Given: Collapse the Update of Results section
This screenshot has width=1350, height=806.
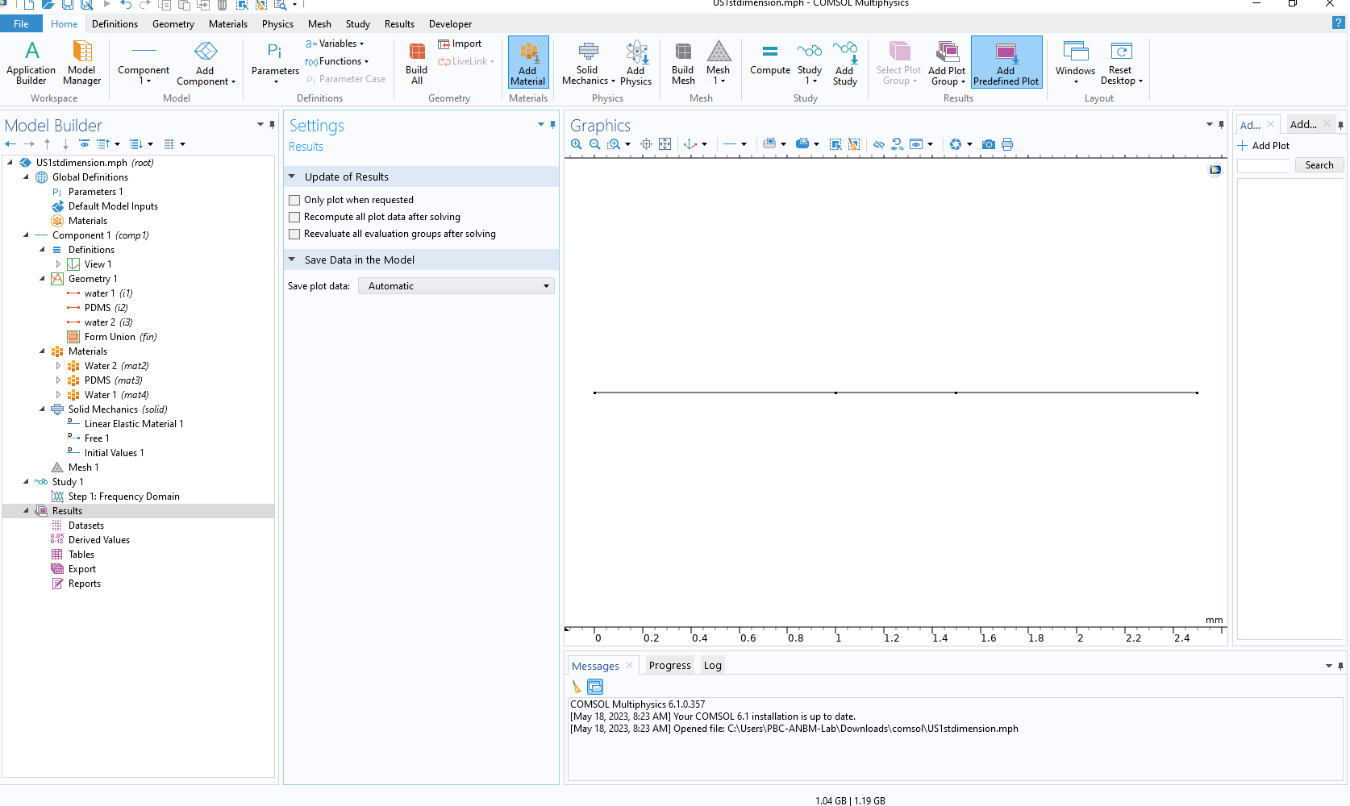Looking at the screenshot, I should pos(292,177).
